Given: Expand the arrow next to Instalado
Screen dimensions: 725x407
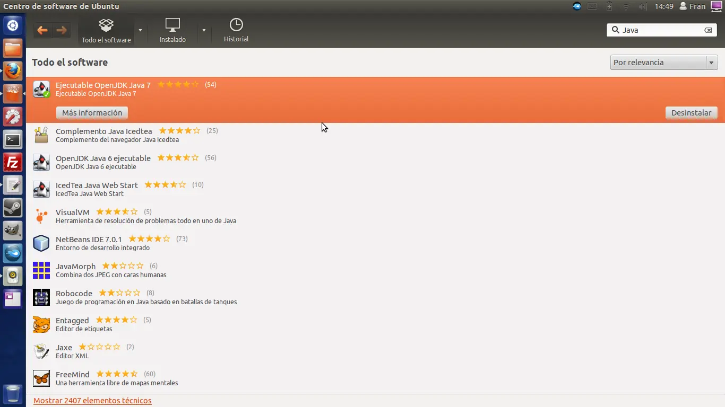Looking at the screenshot, I should coord(204,30).
